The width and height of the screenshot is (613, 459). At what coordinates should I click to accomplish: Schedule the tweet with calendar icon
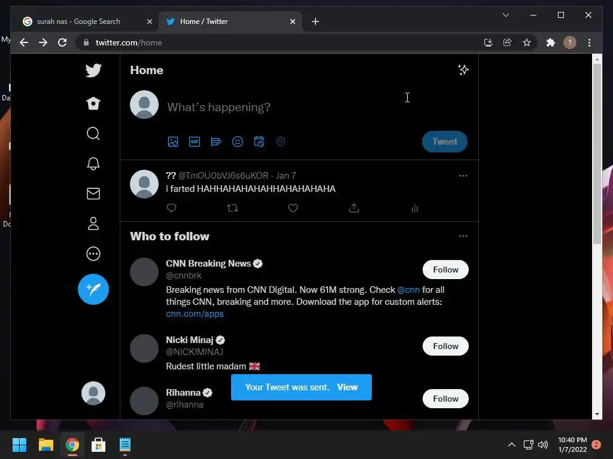(x=259, y=142)
